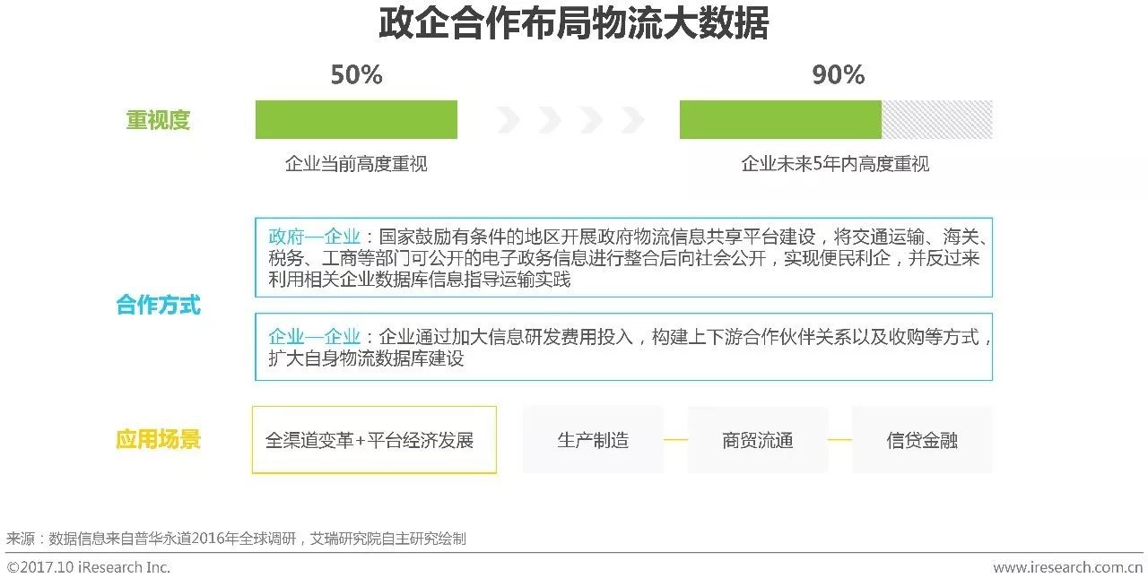Click the 政府—企业 heading text
The image size is (1148, 578).
[314, 237]
